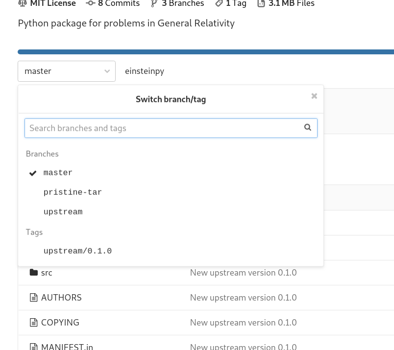Click the commits icon beside 8 Commits
Viewport: 394px width, 350px height.
[90, 4]
